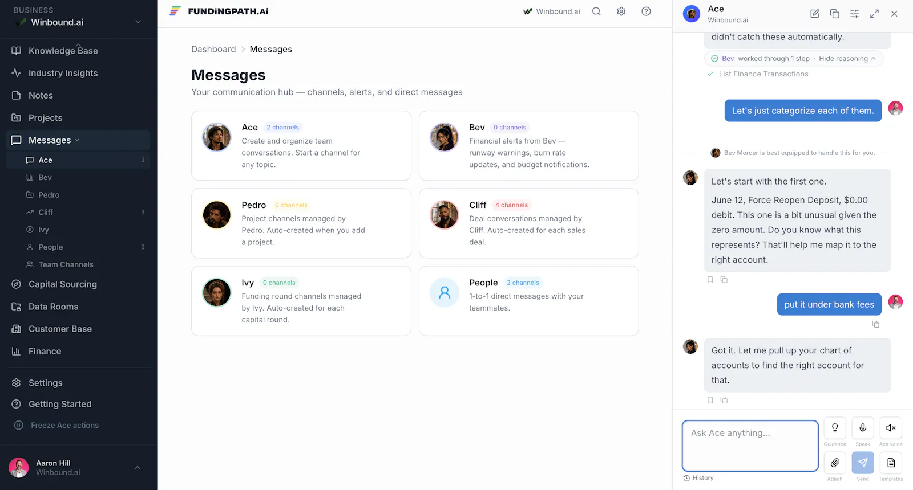Screen dimensions: 913x490
Task: Click the FundingPath.ai logo
Action: [x=219, y=11]
